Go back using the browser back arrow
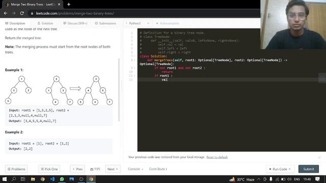 [6, 13]
